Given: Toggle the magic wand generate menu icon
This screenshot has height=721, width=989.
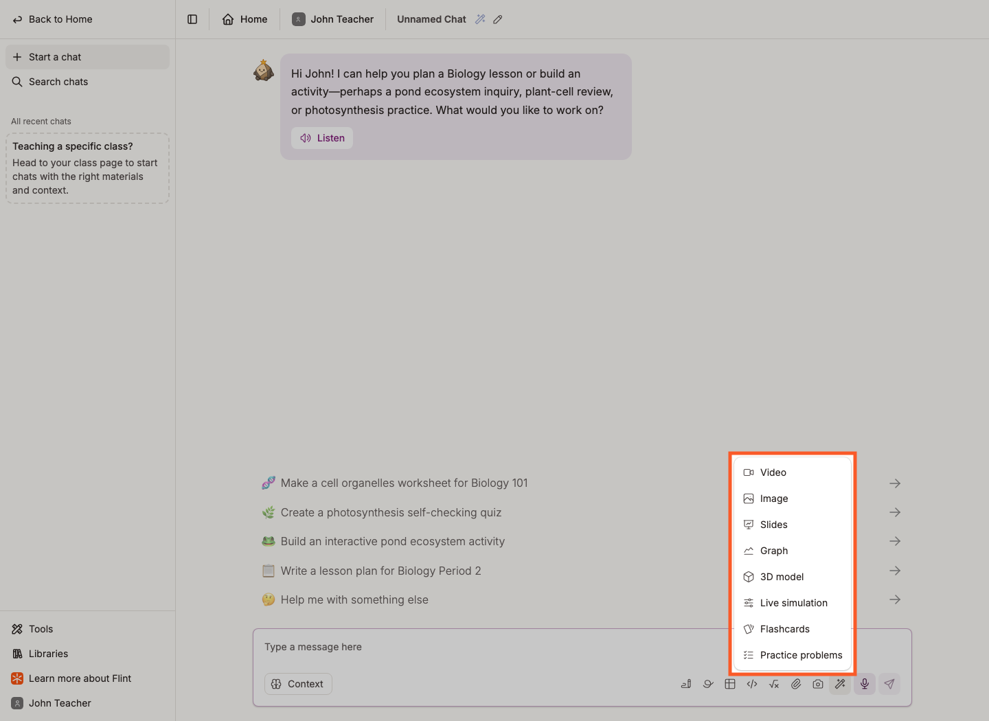Looking at the screenshot, I should click(840, 684).
